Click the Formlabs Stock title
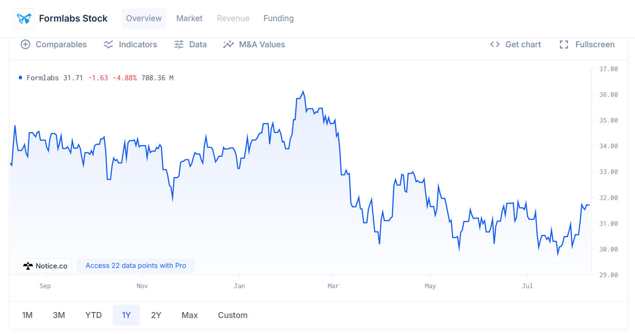Image resolution: width=635 pixels, height=334 pixels. tap(73, 18)
